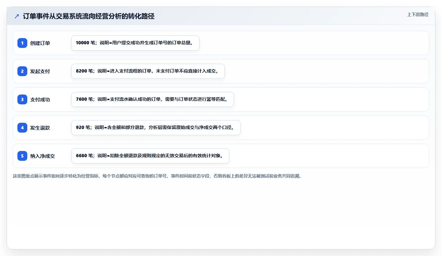
Task: Click the title 订单事件从交易系统流向经营分析的转化路径
Action: pos(89,16)
